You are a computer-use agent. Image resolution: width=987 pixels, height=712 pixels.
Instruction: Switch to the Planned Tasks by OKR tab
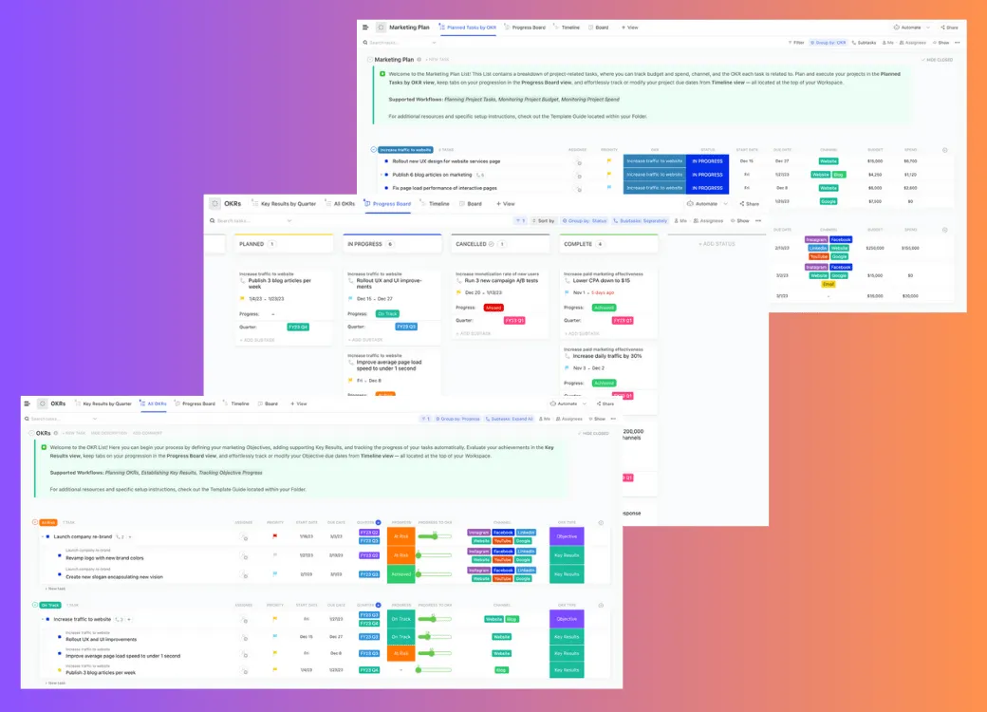467,28
